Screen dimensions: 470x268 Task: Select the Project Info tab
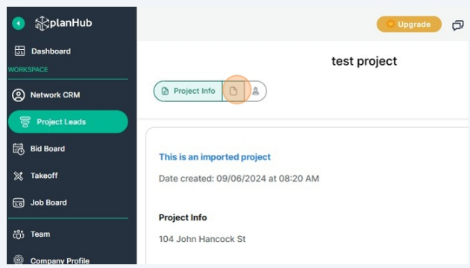pos(188,91)
